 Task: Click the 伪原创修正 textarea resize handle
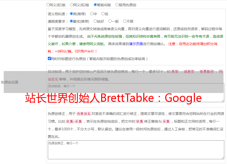(x=223, y=158)
